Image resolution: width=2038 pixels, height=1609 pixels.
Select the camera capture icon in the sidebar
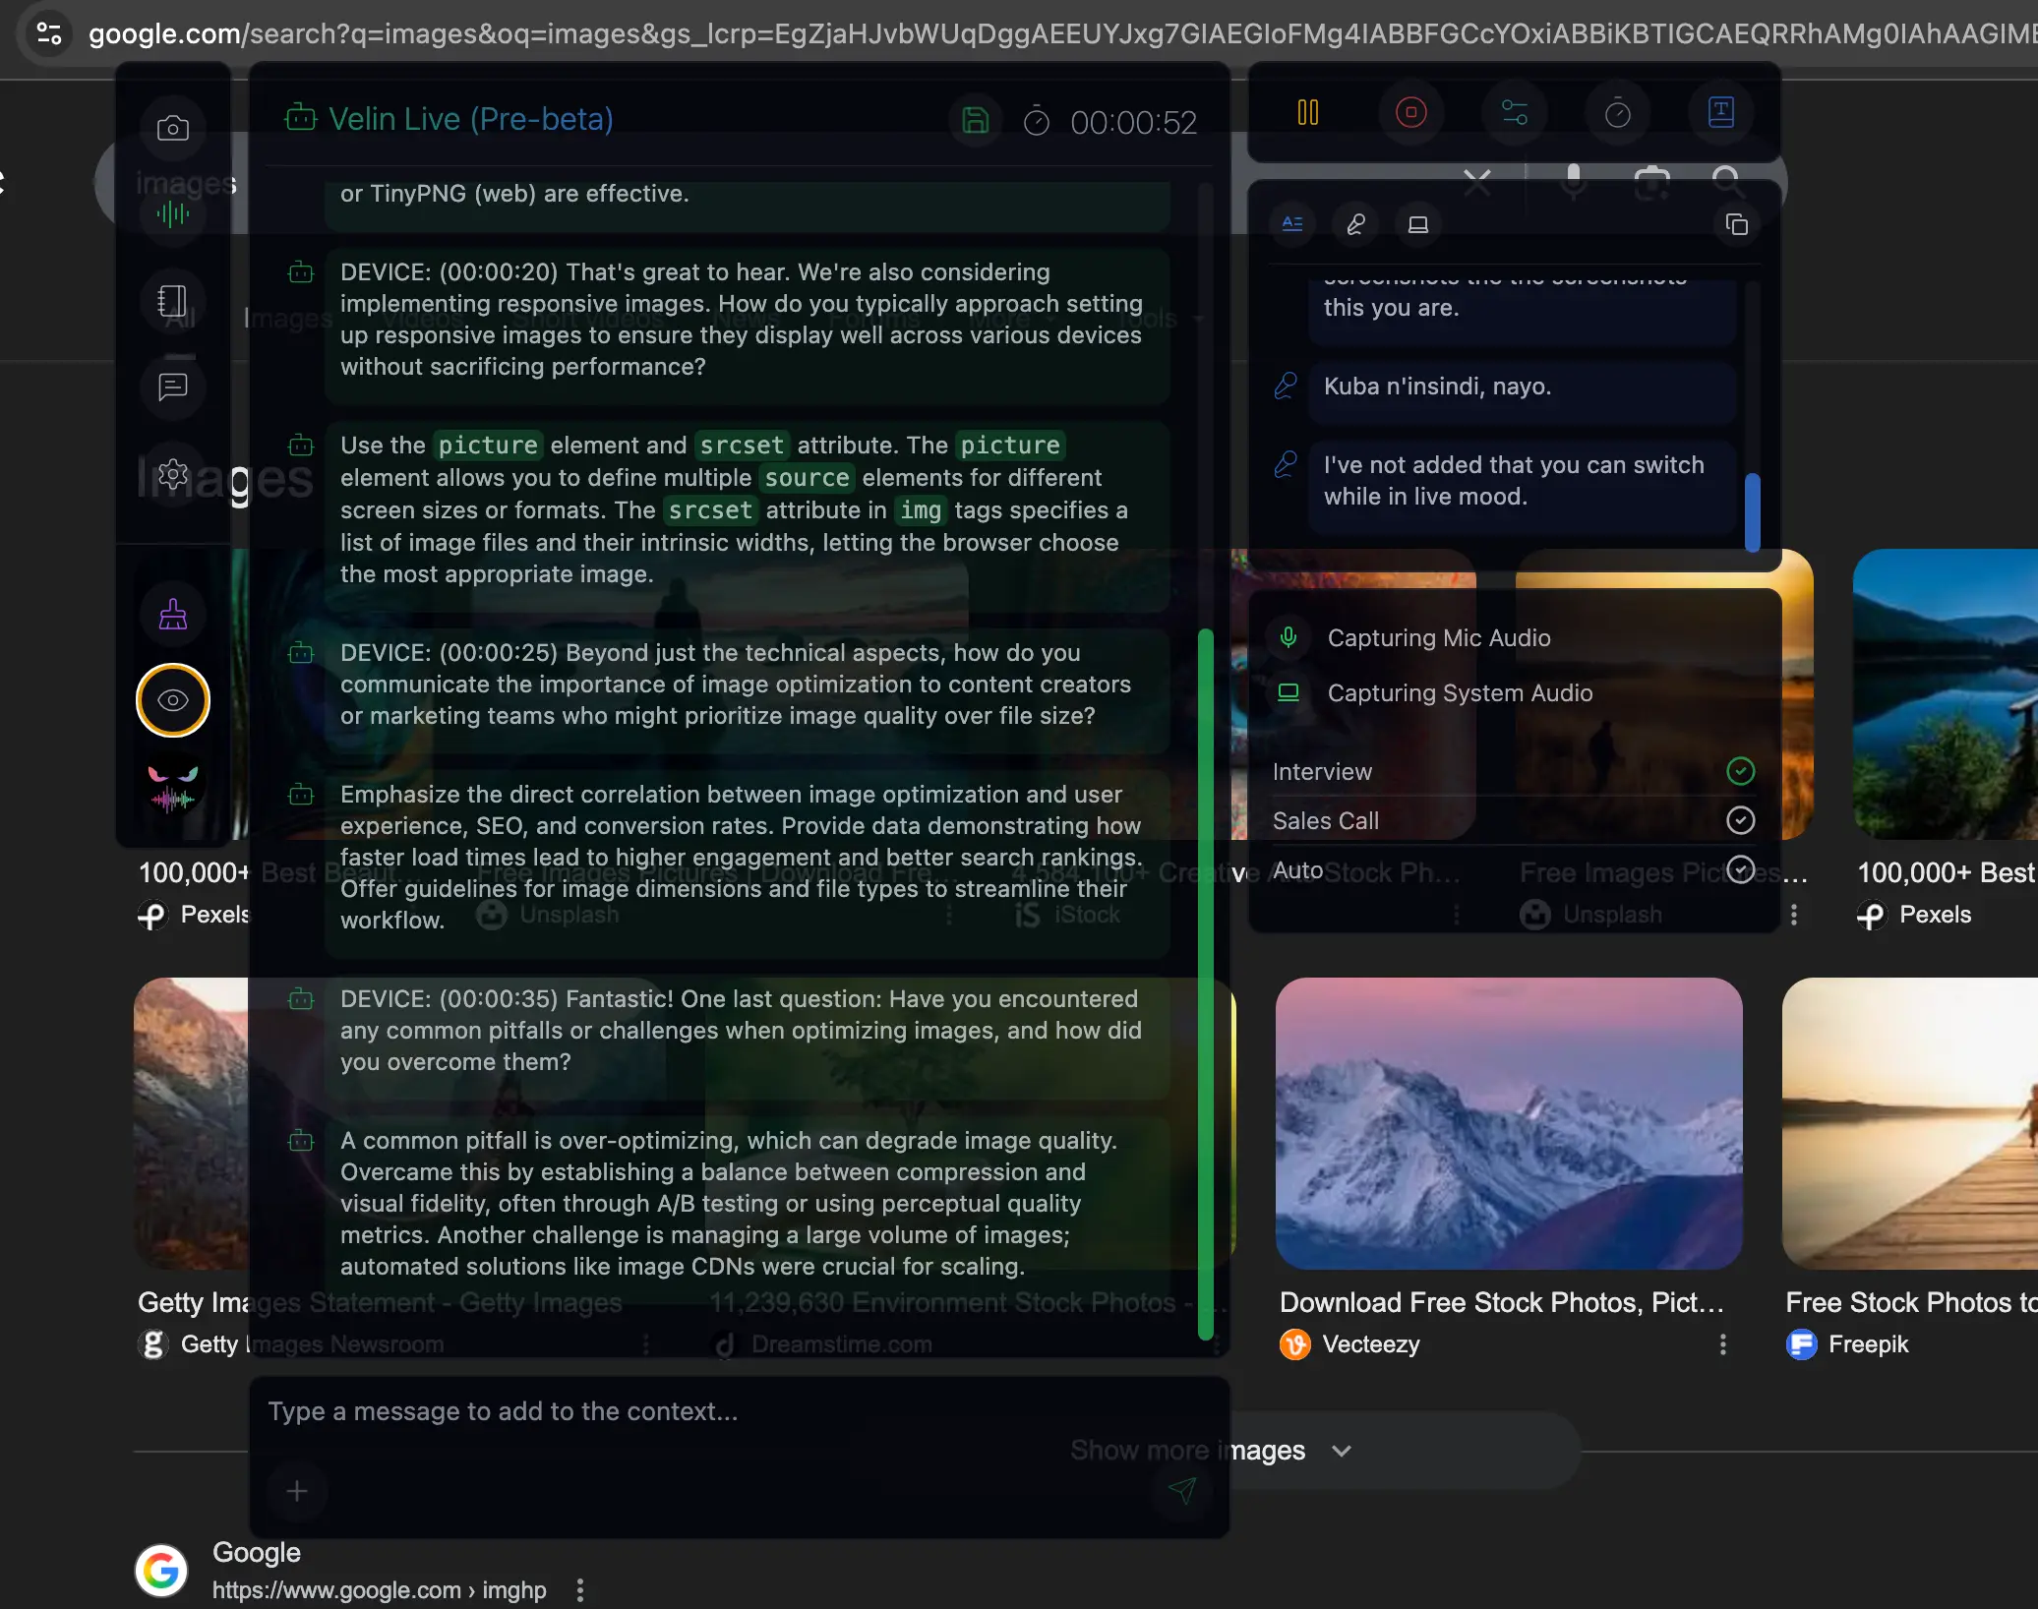click(173, 126)
